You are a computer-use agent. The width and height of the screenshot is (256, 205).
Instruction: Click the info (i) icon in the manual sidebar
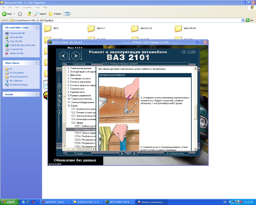[x=59, y=112]
